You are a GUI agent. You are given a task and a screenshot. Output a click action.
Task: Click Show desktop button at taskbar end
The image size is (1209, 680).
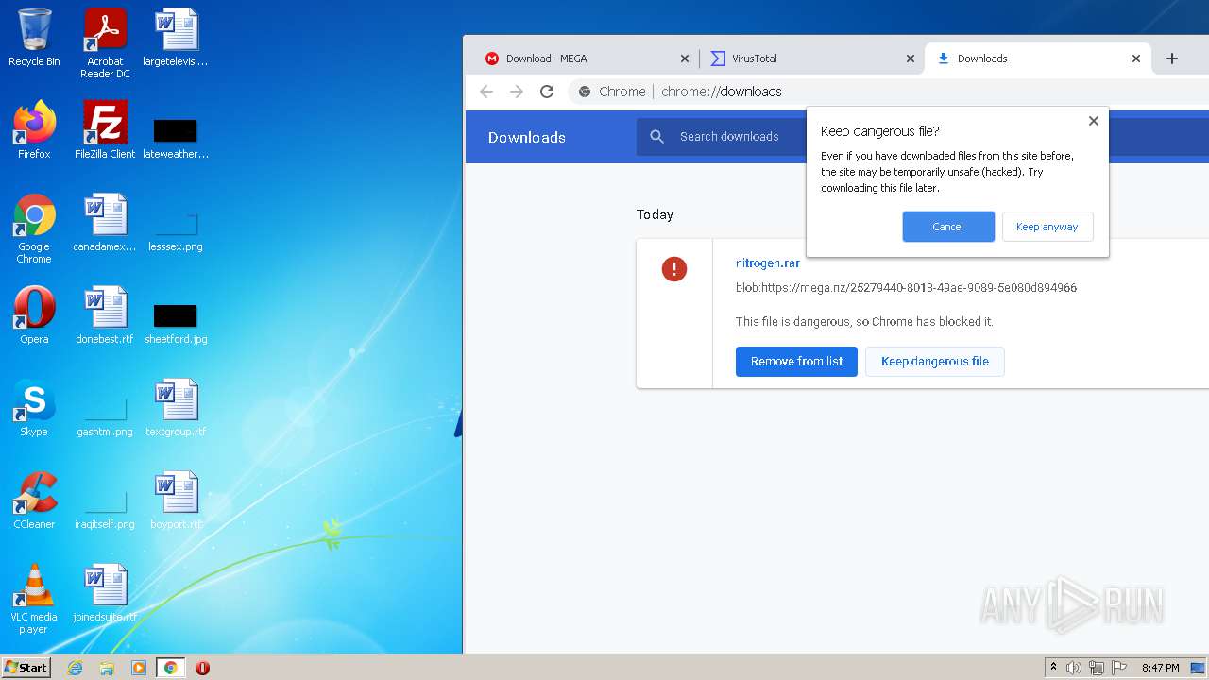point(1199,668)
